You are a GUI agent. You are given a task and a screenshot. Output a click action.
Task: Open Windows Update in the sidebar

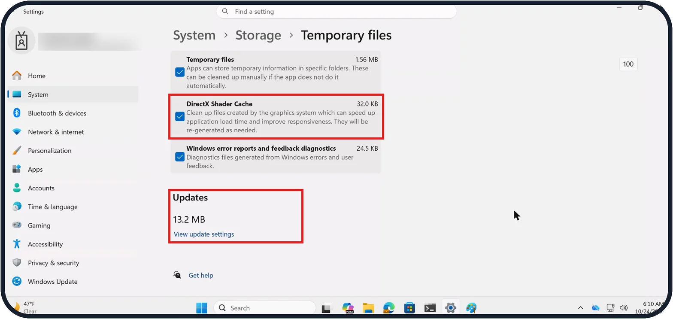coord(73,282)
